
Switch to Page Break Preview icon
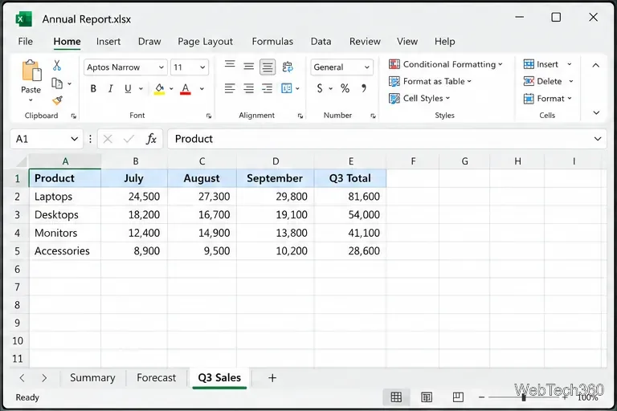pyautogui.click(x=458, y=397)
